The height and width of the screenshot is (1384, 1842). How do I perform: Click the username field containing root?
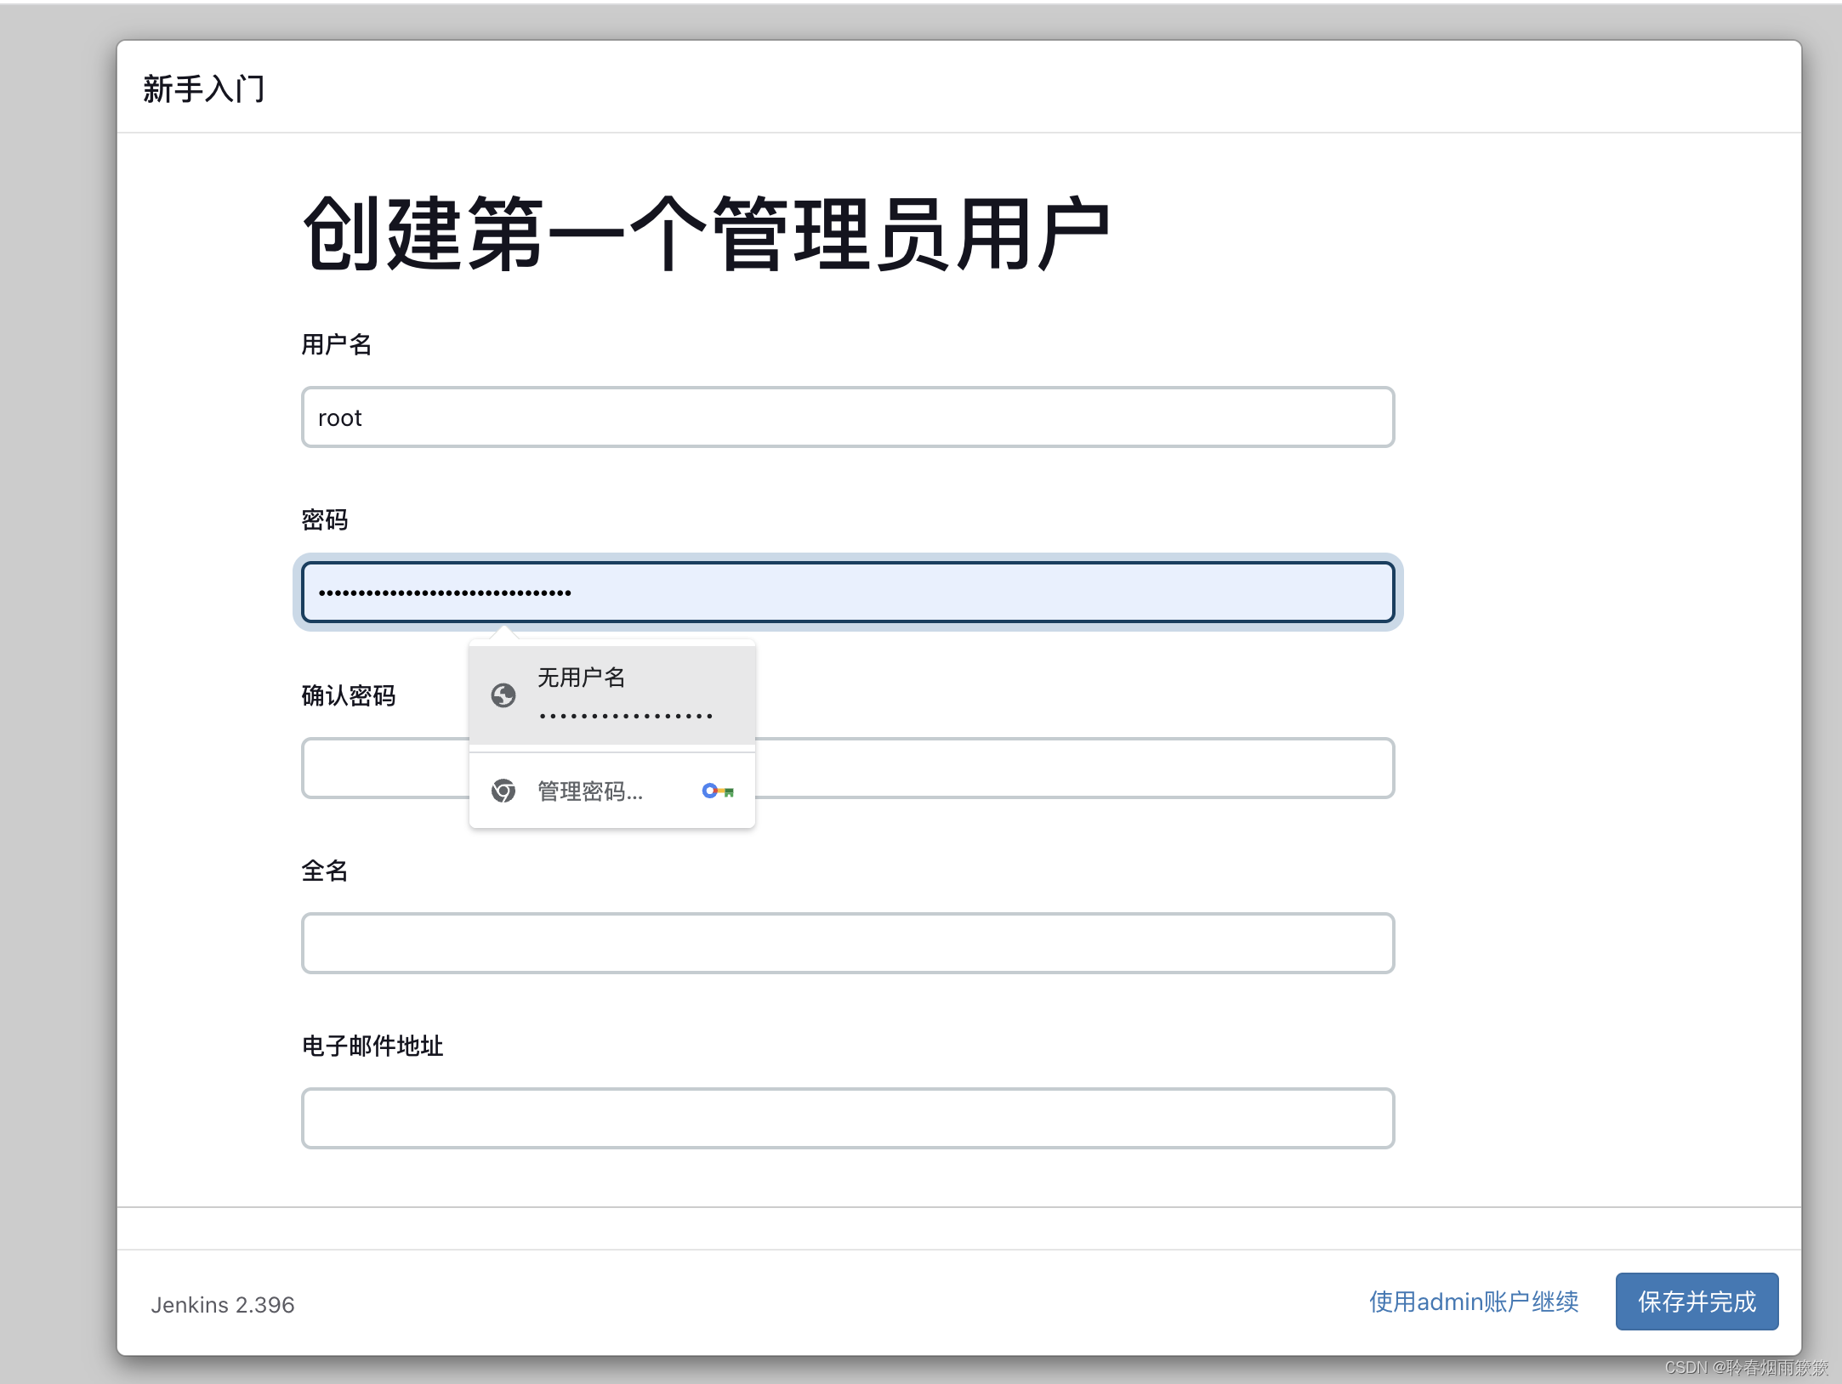click(x=848, y=417)
